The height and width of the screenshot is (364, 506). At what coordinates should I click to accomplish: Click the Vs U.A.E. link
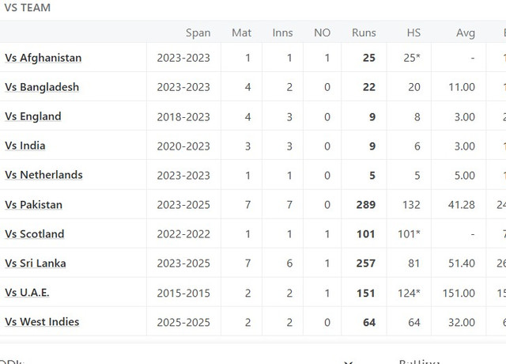[x=27, y=293]
